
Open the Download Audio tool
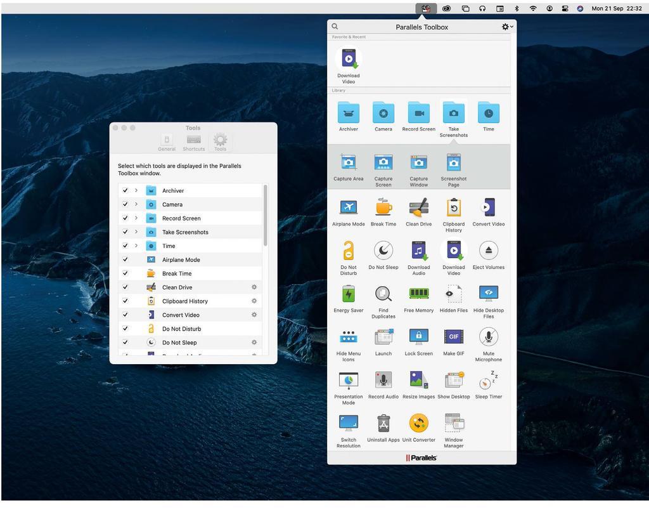(418, 251)
